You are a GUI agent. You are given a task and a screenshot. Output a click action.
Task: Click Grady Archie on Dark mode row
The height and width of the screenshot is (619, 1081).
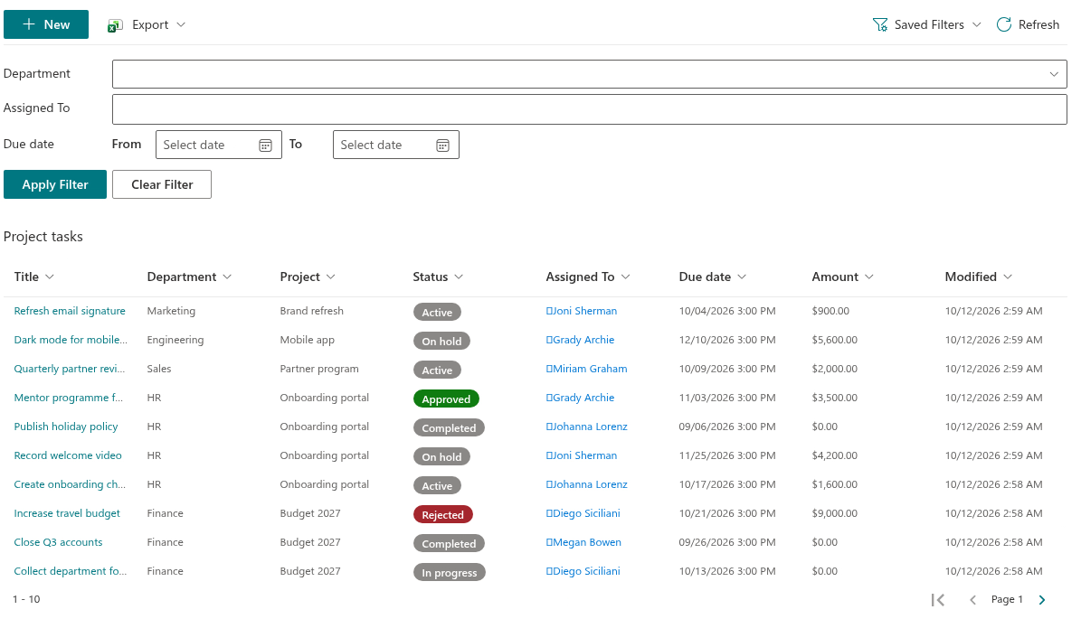tap(581, 340)
